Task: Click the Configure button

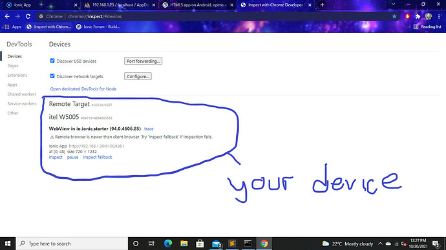Action: click(138, 76)
